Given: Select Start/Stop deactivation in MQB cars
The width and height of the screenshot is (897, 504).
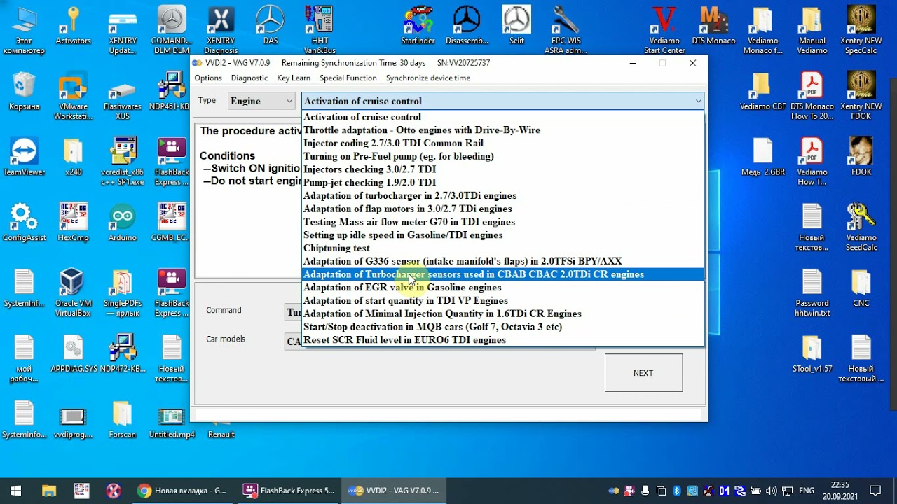Looking at the screenshot, I should coord(502,327).
